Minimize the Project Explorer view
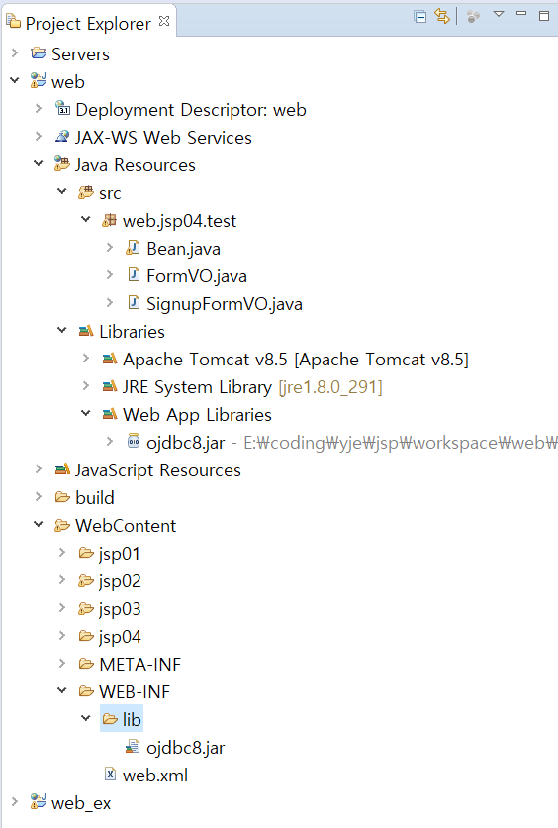 click(521, 13)
